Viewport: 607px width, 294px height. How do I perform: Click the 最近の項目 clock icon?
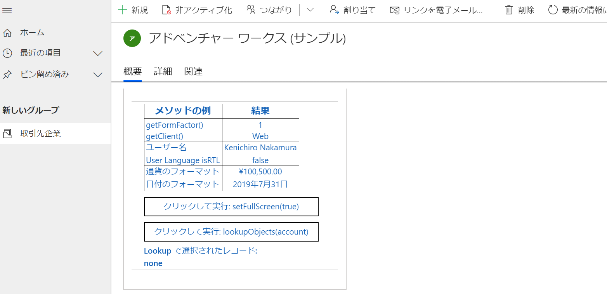pos(7,53)
